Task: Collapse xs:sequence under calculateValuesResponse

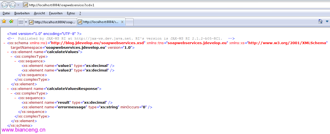Action: click(x=16, y=98)
